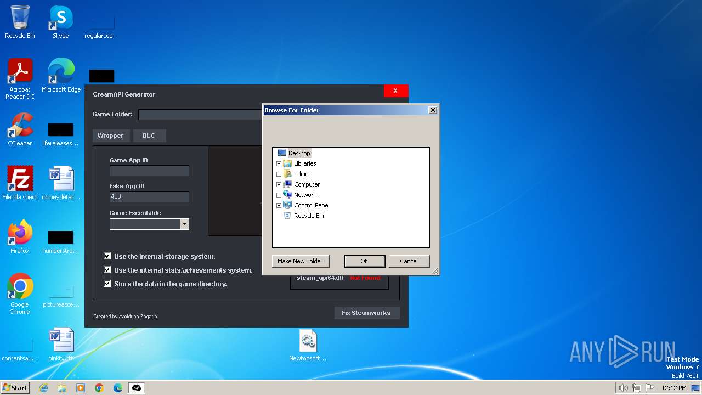The width and height of the screenshot is (702, 395).
Task: Expand the admin tree node
Action: click(279, 174)
